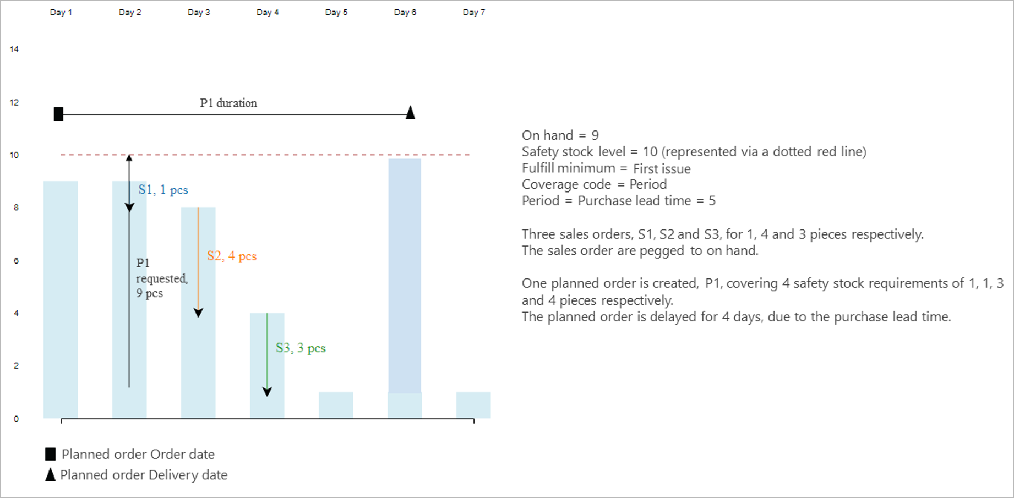Image resolution: width=1014 pixels, height=498 pixels.
Task: Click the green S3 arrow's arrowhead
Action: [267, 392]
